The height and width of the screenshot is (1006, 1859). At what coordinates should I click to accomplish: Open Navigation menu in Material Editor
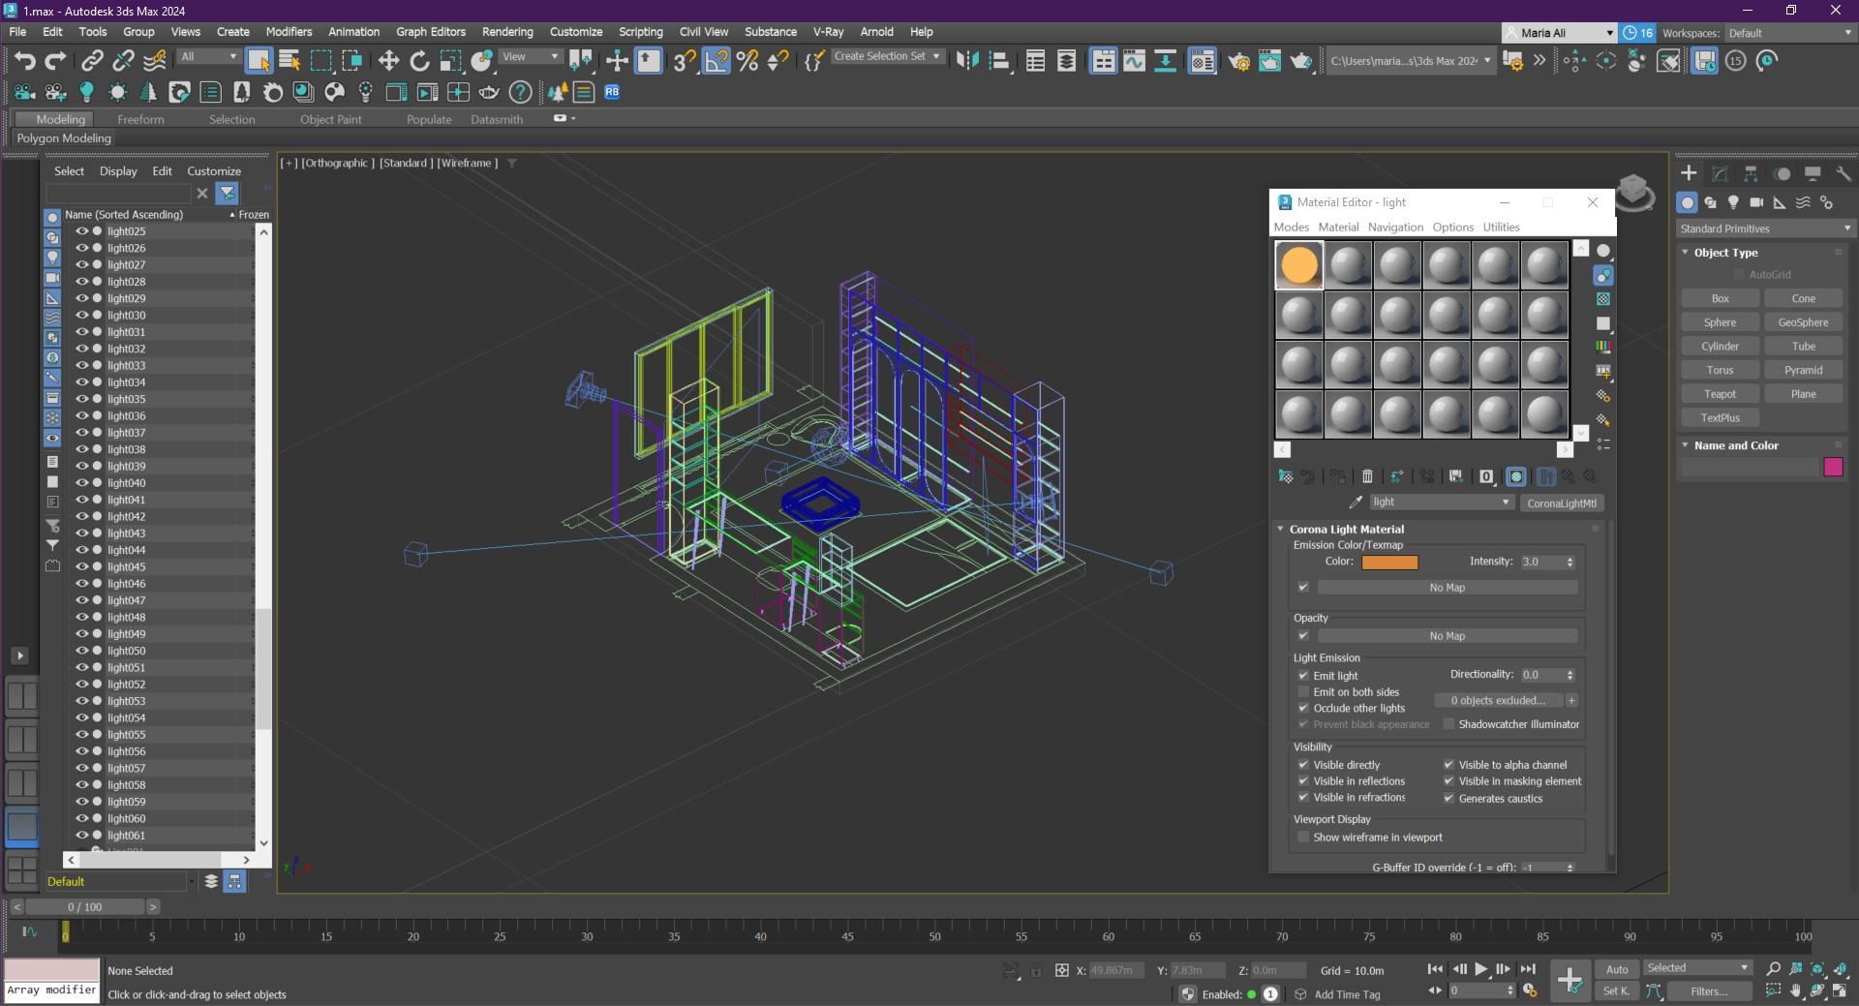click(x=1395, y=228)
